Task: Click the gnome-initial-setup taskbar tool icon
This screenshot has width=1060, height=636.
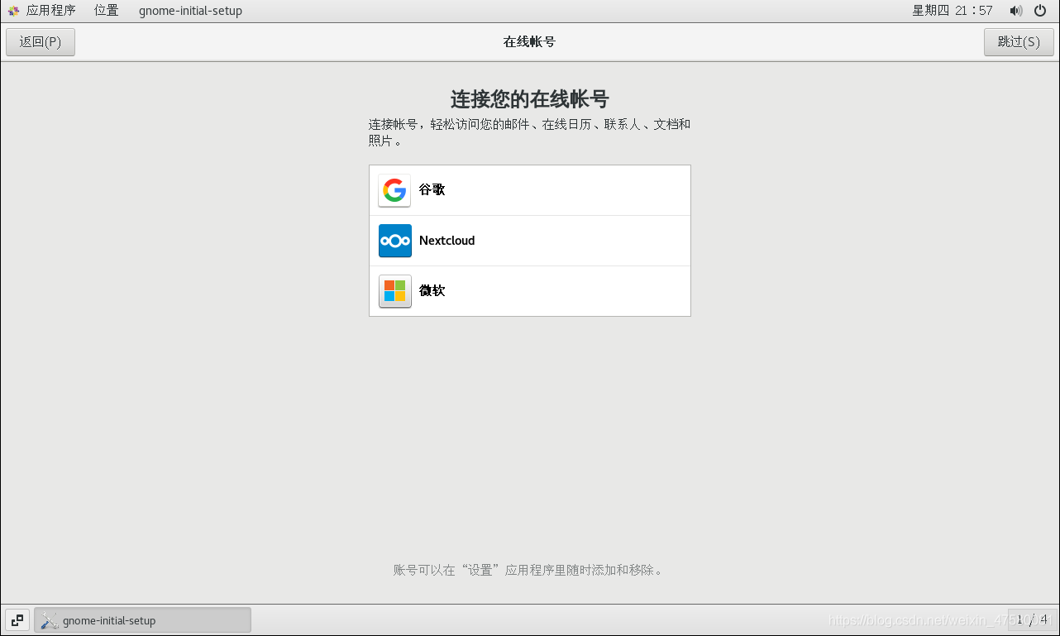Action: (50, 620)
